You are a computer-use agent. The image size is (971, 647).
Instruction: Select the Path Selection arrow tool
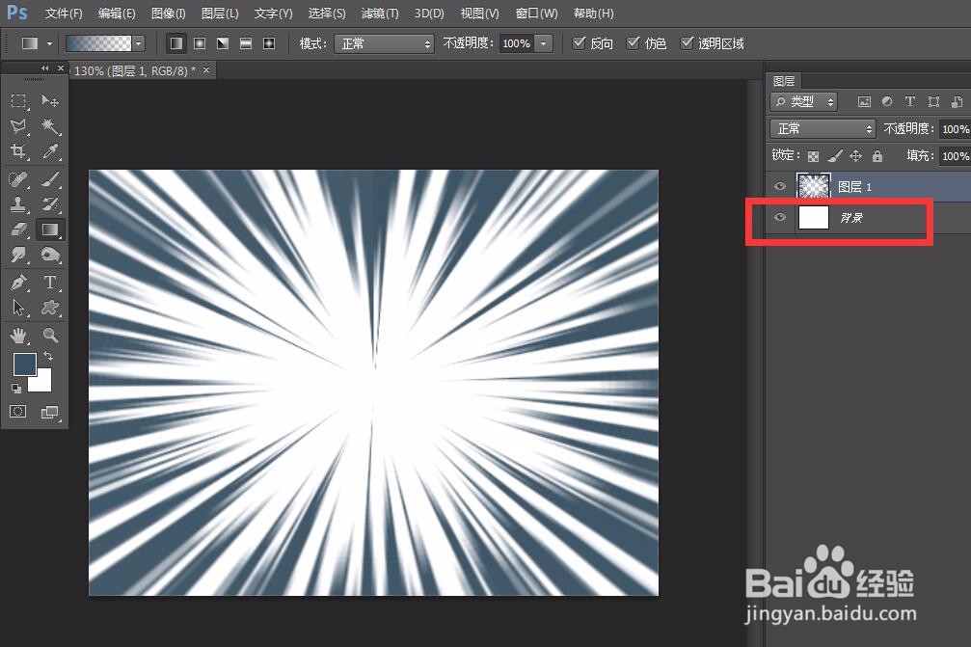coord(18,307)
